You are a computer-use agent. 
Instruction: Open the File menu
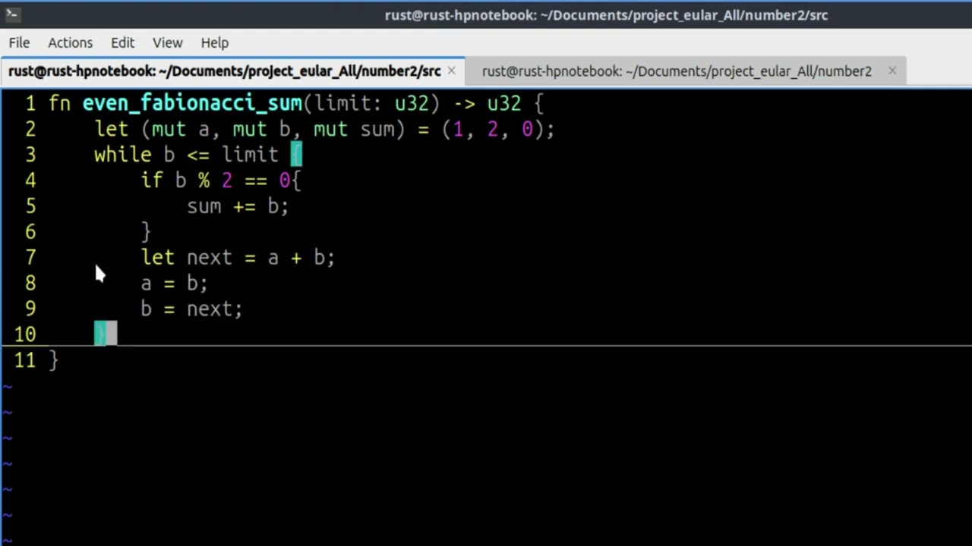click(x=19, y=42)
